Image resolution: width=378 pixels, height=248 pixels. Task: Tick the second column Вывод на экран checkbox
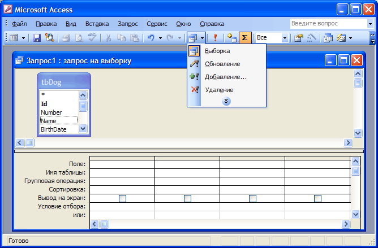tap(187, 199)
